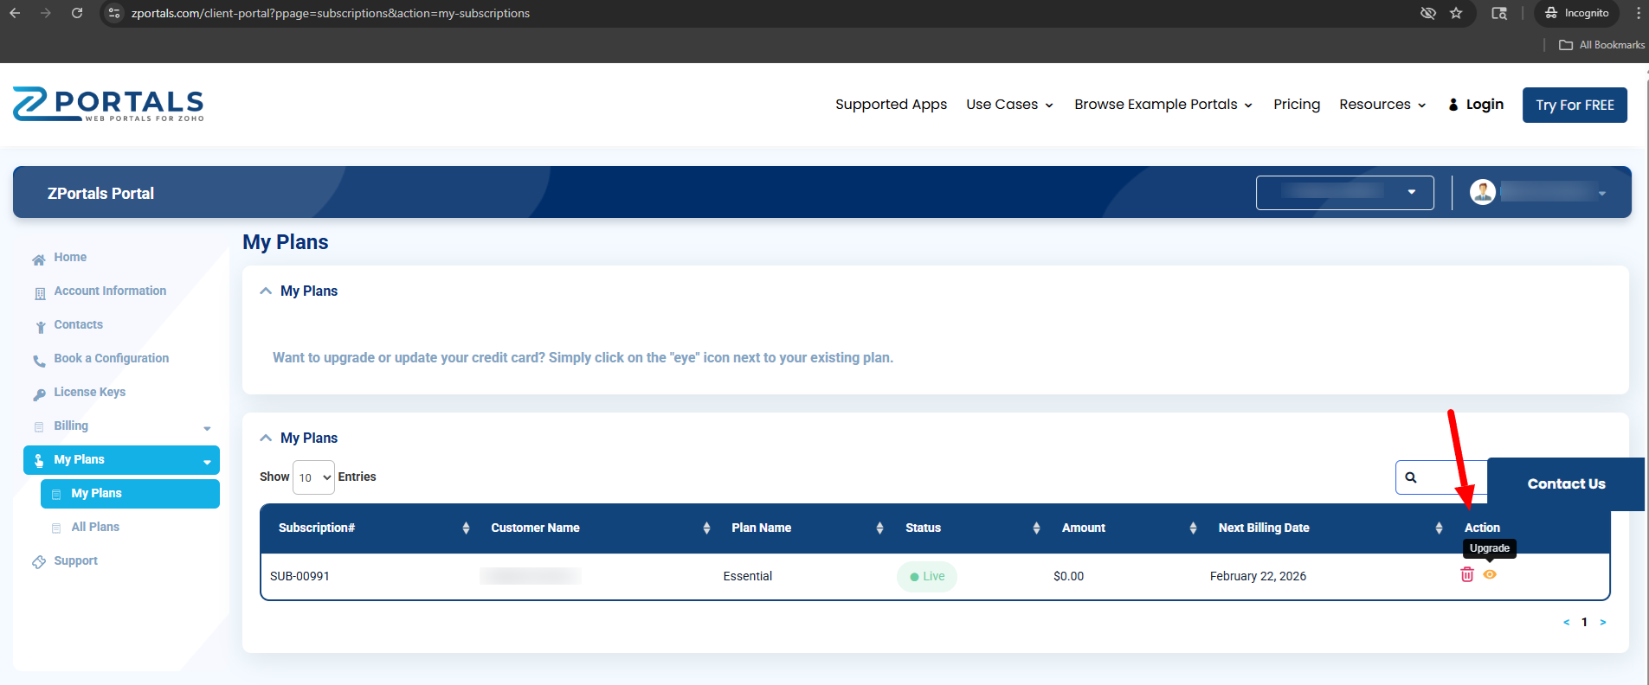Open the All Plans sidebar link
Image resolution: width=1649 pixels, height=685 pixels.
tap(95, 527)
